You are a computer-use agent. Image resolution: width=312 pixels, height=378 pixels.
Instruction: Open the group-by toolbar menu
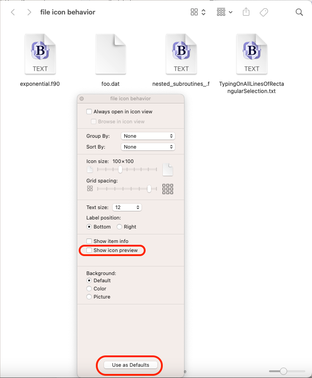pyautogui.click(x=224, y=12)
